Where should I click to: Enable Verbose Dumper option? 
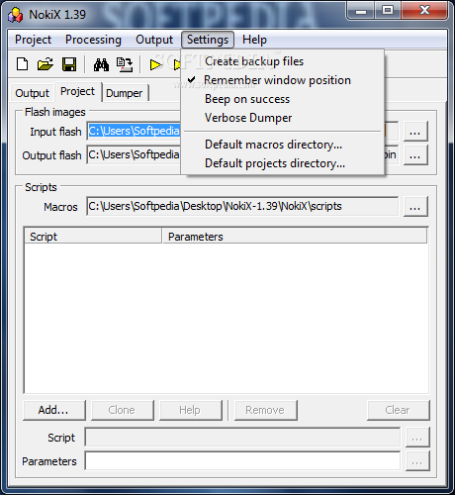tap(283, 118)
